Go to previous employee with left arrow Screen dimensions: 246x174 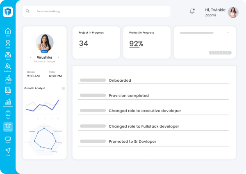pyautogui.click(x=31, y=57)
